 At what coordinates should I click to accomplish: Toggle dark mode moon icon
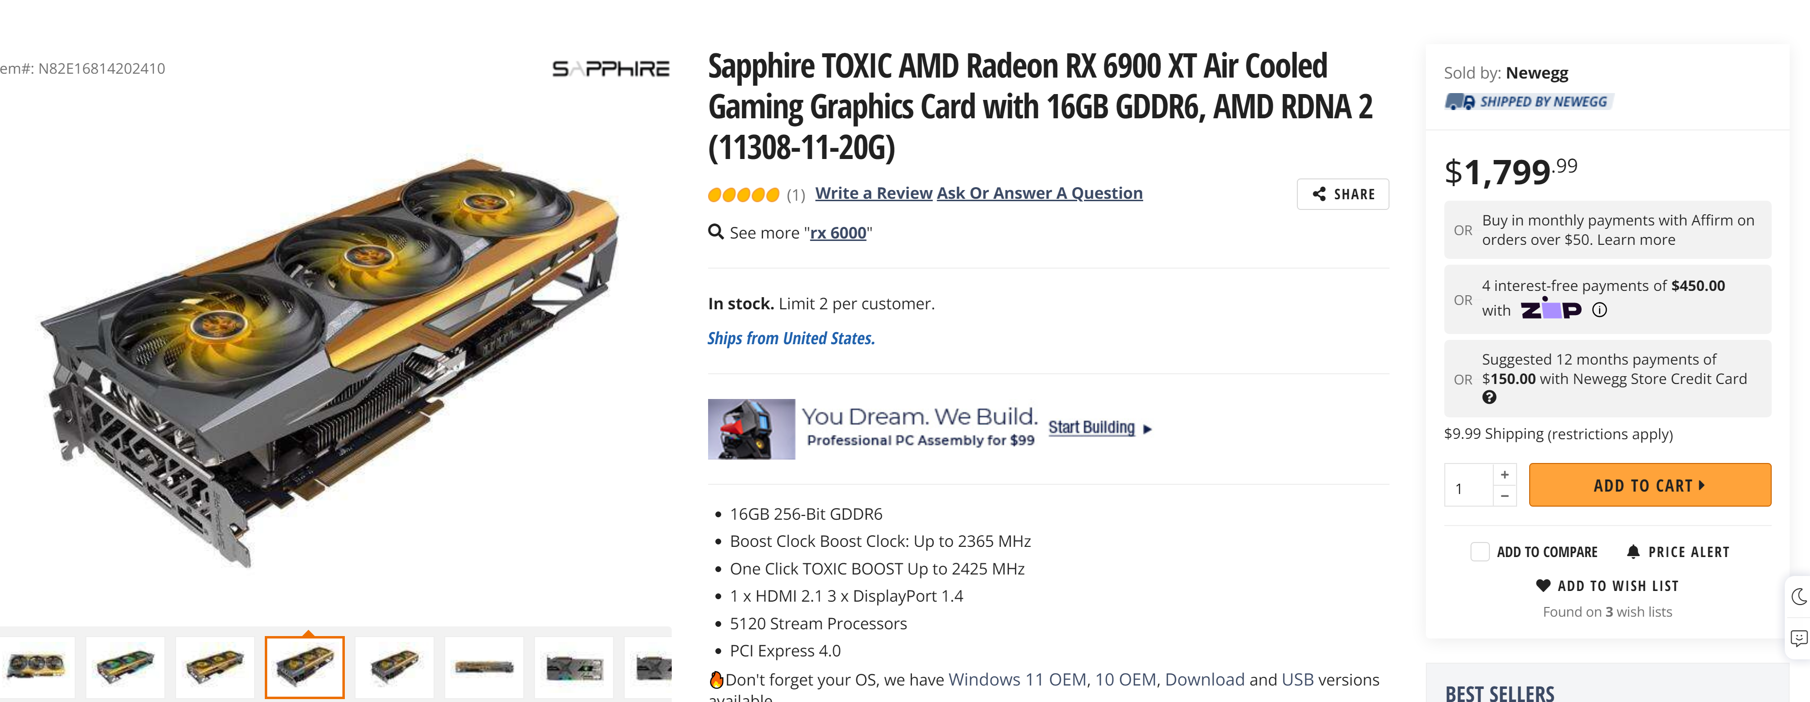coord(1799,597)
